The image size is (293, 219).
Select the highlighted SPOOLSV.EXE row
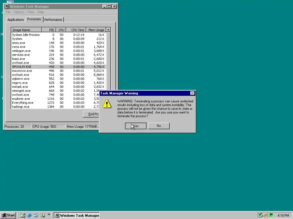[x=59, y=67]
